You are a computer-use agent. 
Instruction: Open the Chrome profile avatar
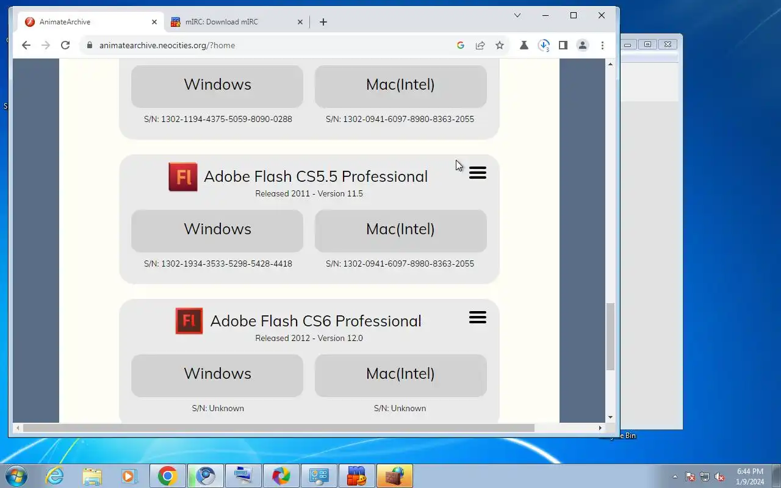pos(583,45)
